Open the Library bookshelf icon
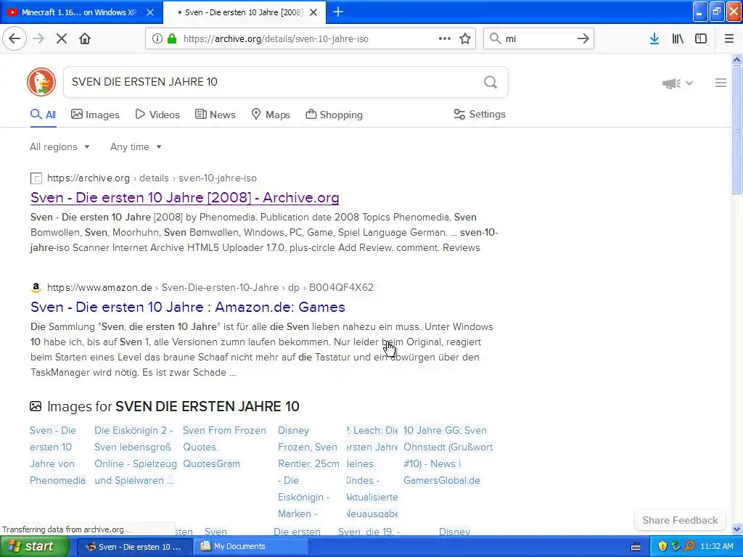This screenshot has width=743, height=557. 678,39
